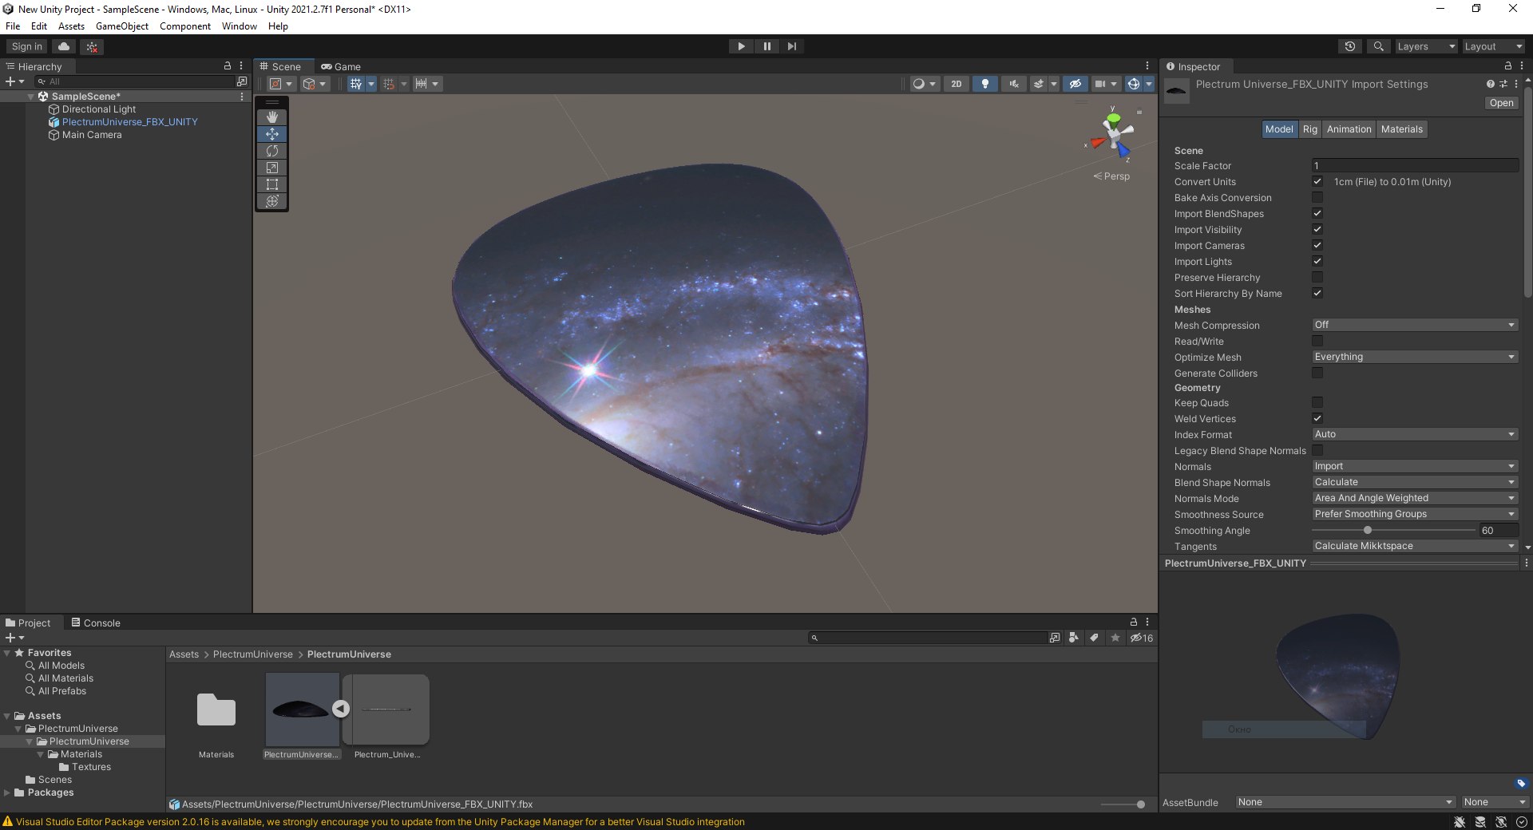This screenshot has width=1533, height=830.
Task: Click the global search magnifier icon
Action: coord(1378,46)
